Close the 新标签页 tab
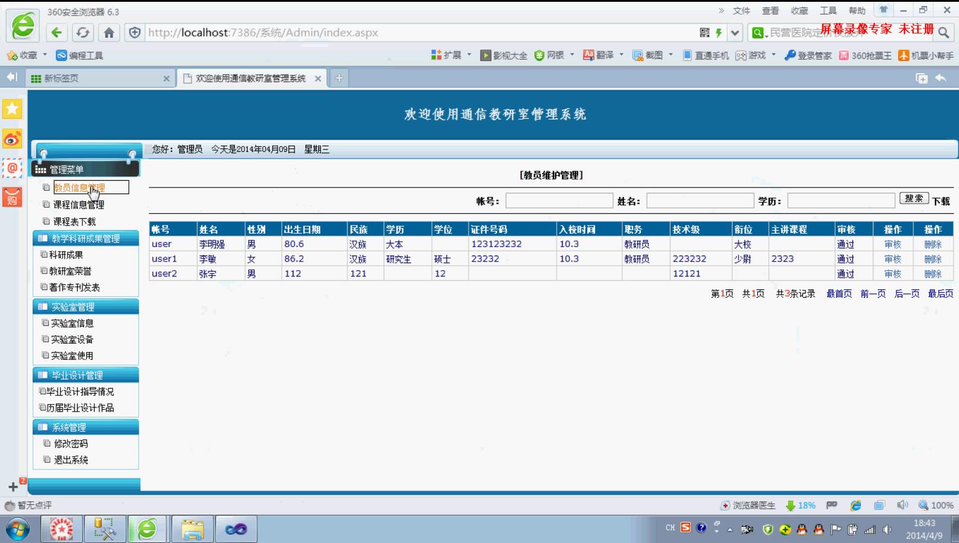This screenshot has width=959, height=543. 166,78
